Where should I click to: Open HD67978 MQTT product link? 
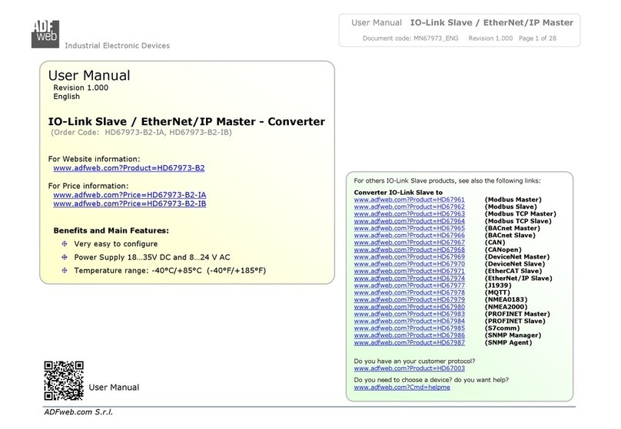[409, 292]
